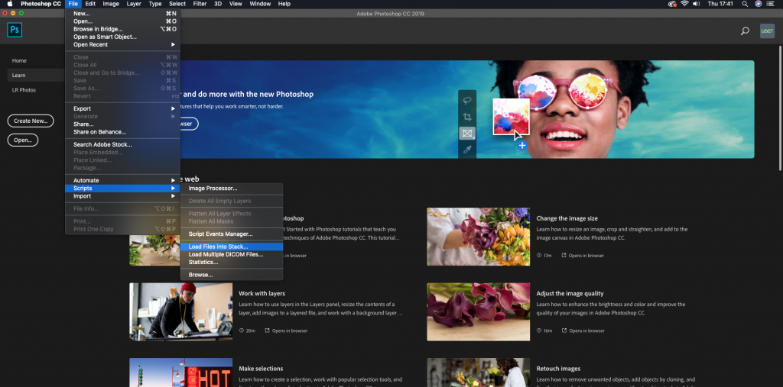Select Open as Smart Object...
The image size is (783, 387).
coord(123,37)
